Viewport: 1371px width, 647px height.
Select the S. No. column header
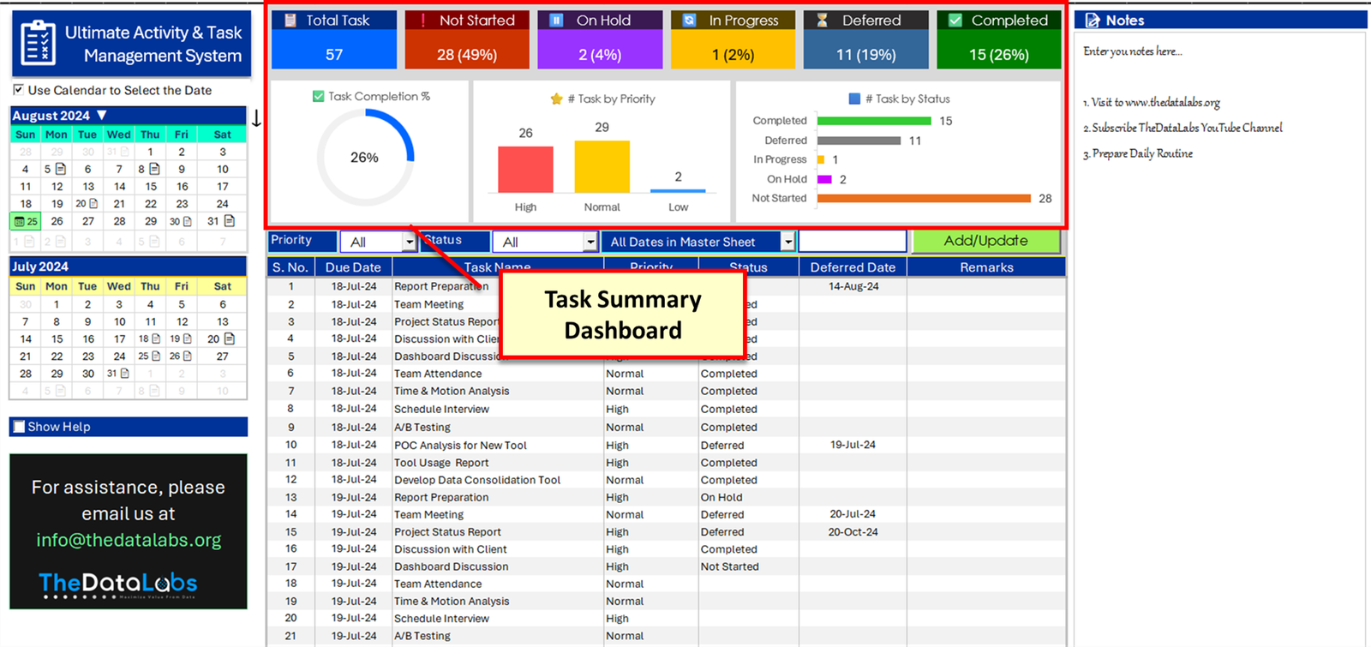click(x=290, y=267)
